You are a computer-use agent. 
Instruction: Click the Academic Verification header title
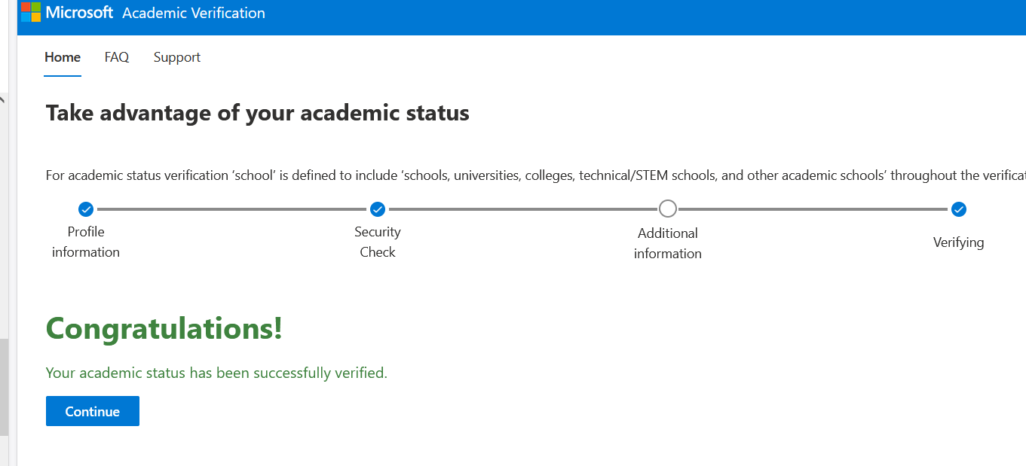(x=194, y=13)
